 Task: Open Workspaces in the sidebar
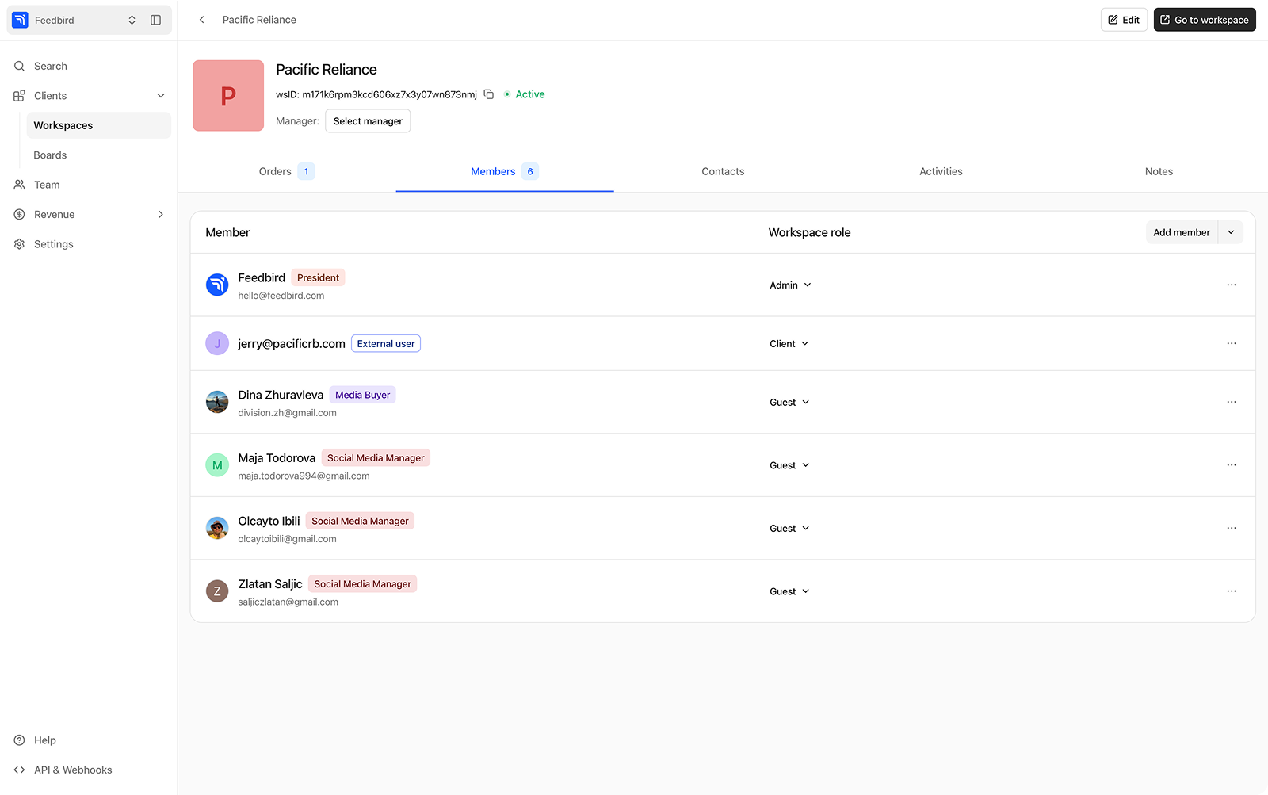pyautogui.click(x=98, y=125)
